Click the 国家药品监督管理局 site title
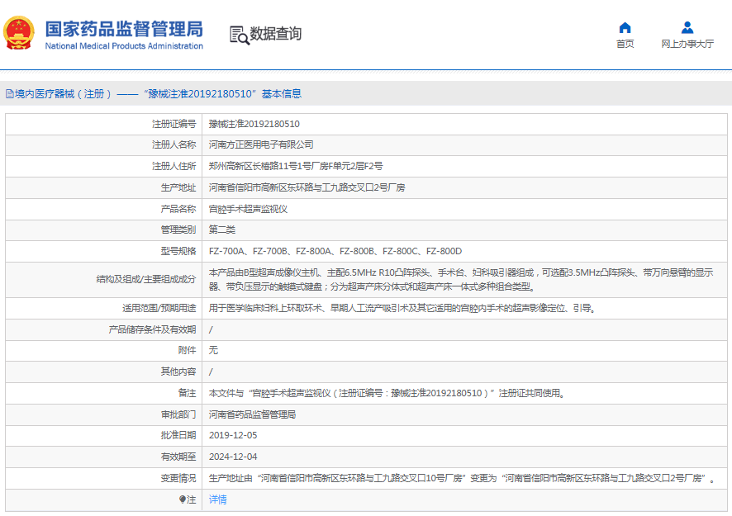Viewport: 732px width, 516px height. click(123, 29)
